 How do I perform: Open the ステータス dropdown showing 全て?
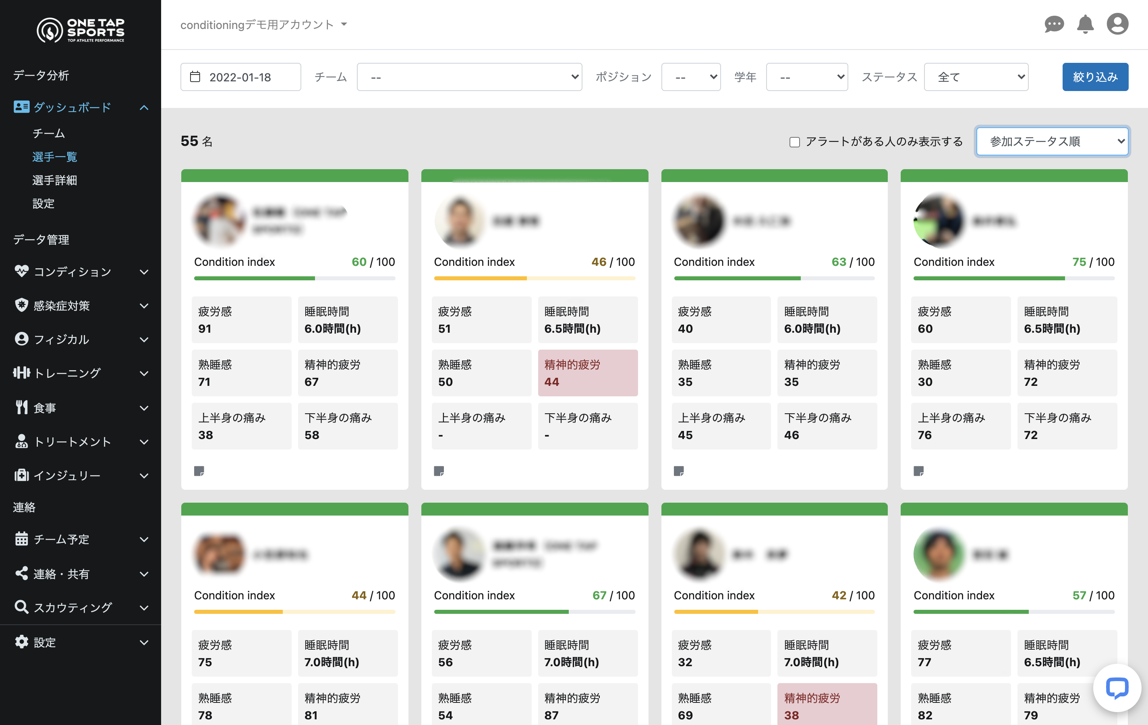(976, 77)
